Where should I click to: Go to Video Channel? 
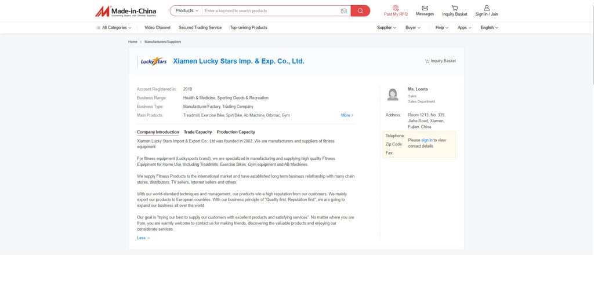click(157, 28)
